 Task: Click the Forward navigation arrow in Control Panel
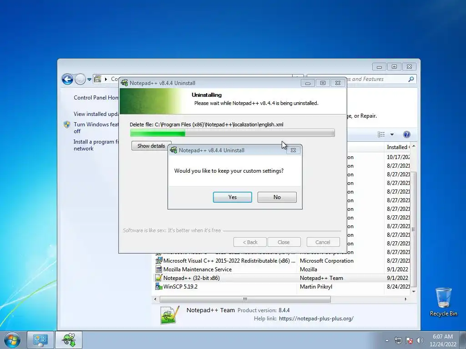[80, 79]
